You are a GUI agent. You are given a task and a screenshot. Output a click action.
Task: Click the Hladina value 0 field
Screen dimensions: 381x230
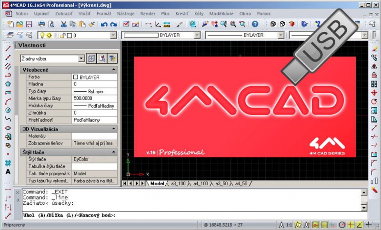point(94,84)
